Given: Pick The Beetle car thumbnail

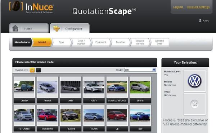Looking at the screenshot, I should (48, 118).
